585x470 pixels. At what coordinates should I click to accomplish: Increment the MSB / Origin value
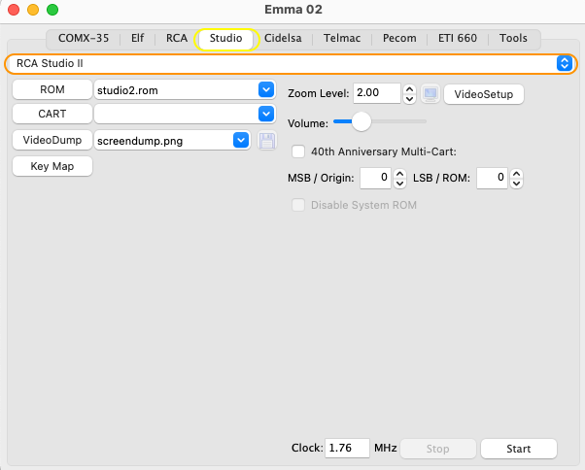[x=400, y=174]
